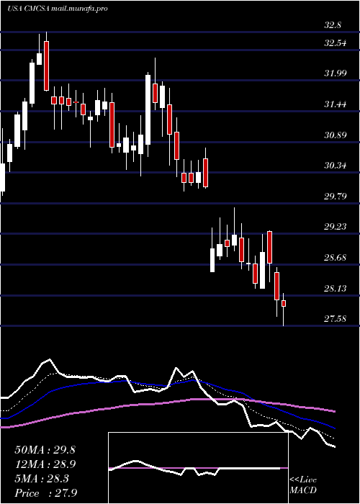This screenshot has height=504, width=360.
Task: Select the 29.79 price level label
Action: pyautogui.click(x=336, y=196)
